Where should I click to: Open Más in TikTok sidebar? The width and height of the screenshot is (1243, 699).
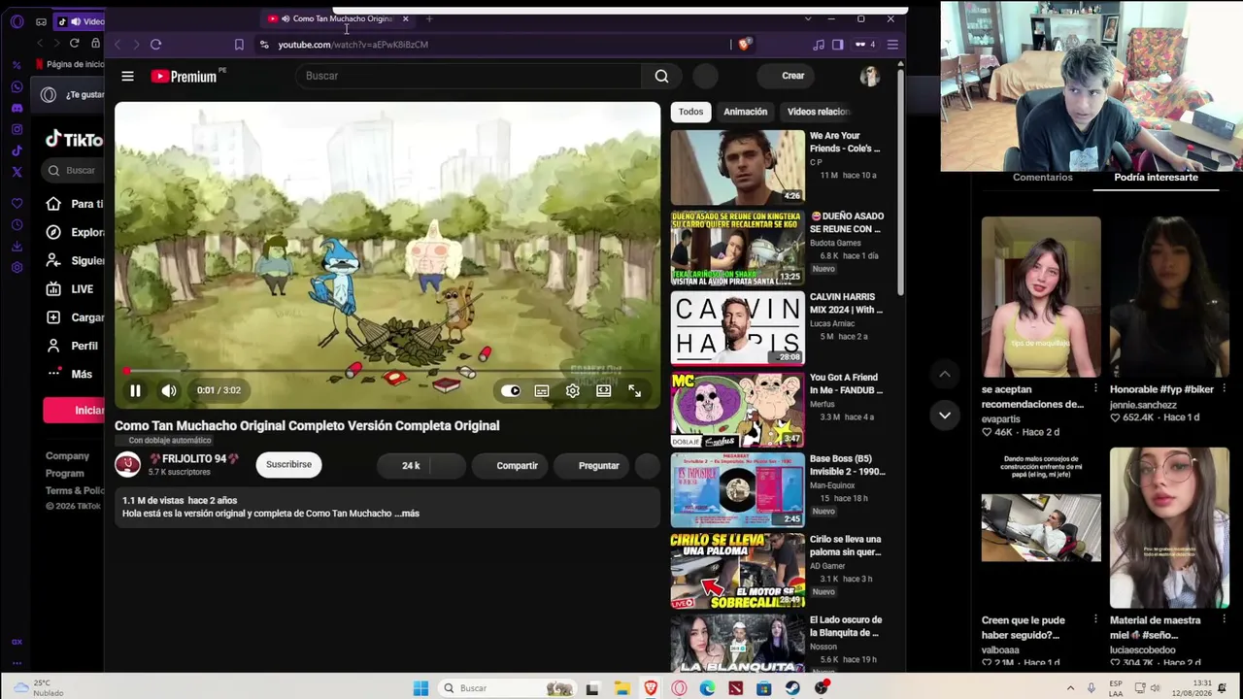coord(70,374)
